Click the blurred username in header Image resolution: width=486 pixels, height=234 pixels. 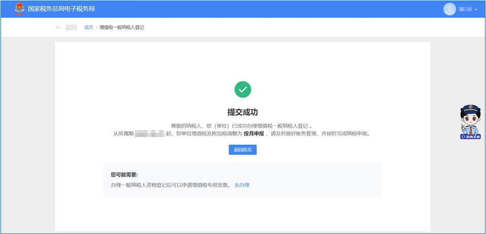click(x=465, y=10)
